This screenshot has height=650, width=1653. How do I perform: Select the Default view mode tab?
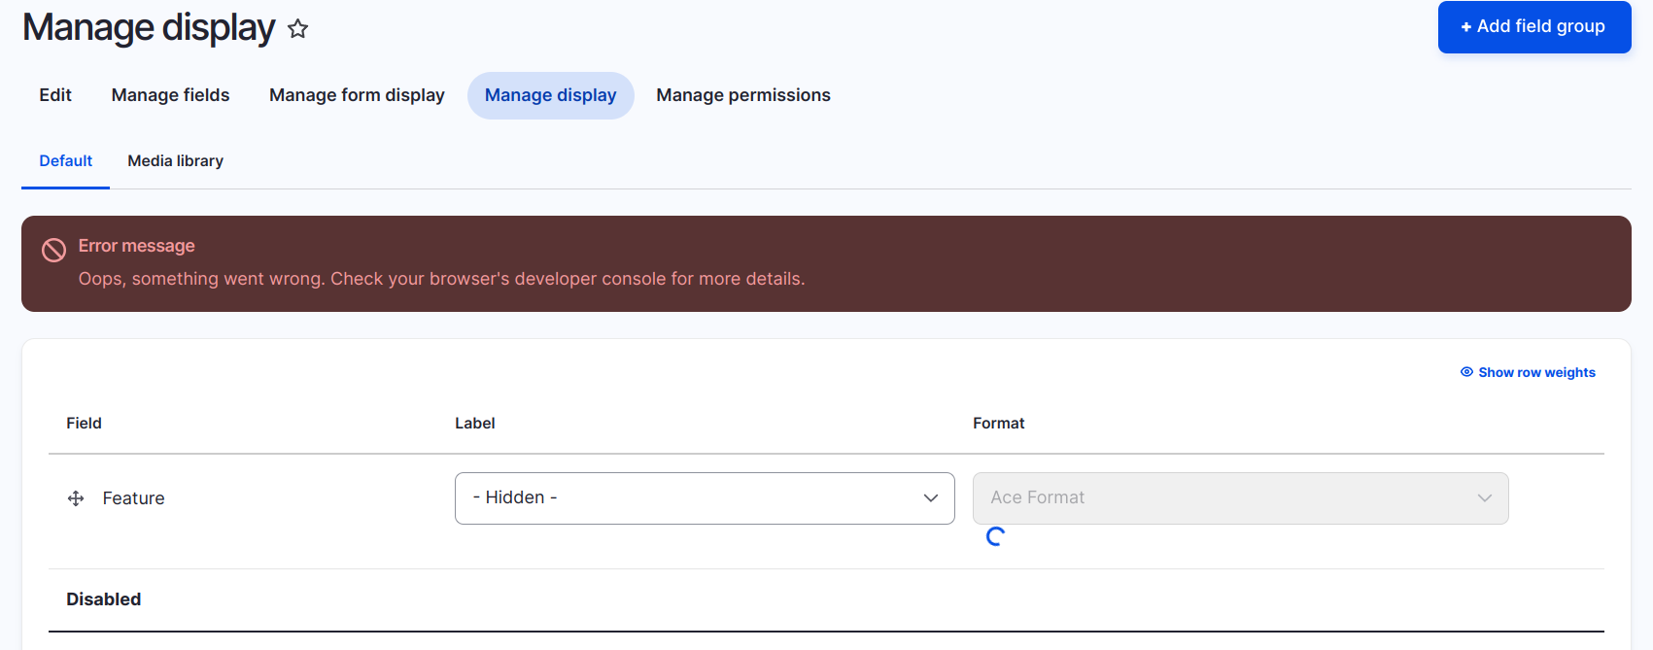tap(65, 160)
